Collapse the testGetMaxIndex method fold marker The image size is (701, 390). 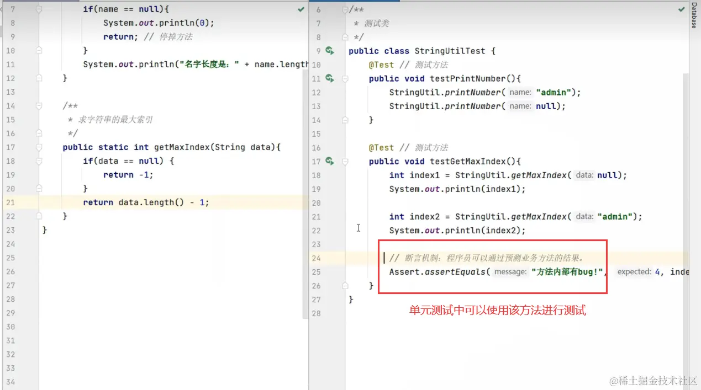tap(345, 161)
